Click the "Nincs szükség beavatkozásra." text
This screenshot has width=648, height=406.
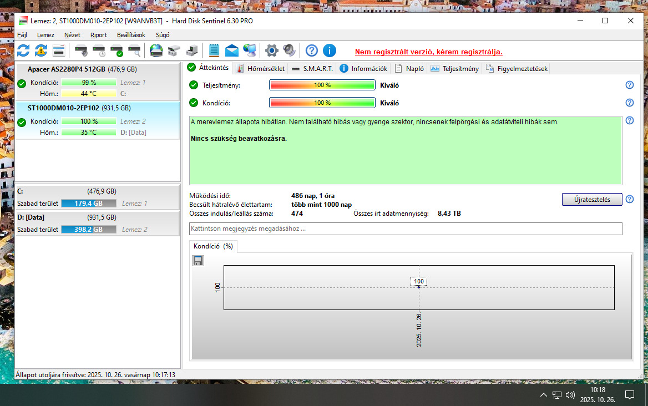point(239,139)
